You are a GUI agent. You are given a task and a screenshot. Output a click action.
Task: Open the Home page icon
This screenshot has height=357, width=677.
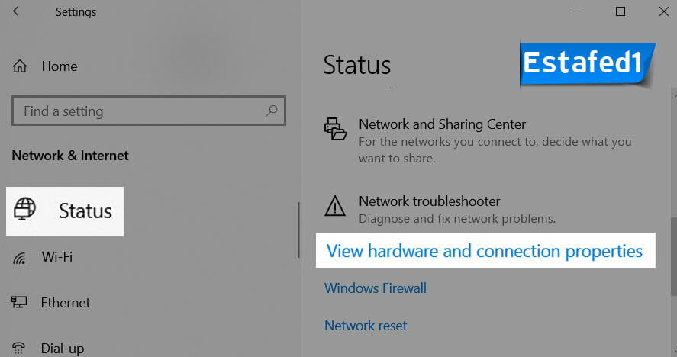click(20, 66)
